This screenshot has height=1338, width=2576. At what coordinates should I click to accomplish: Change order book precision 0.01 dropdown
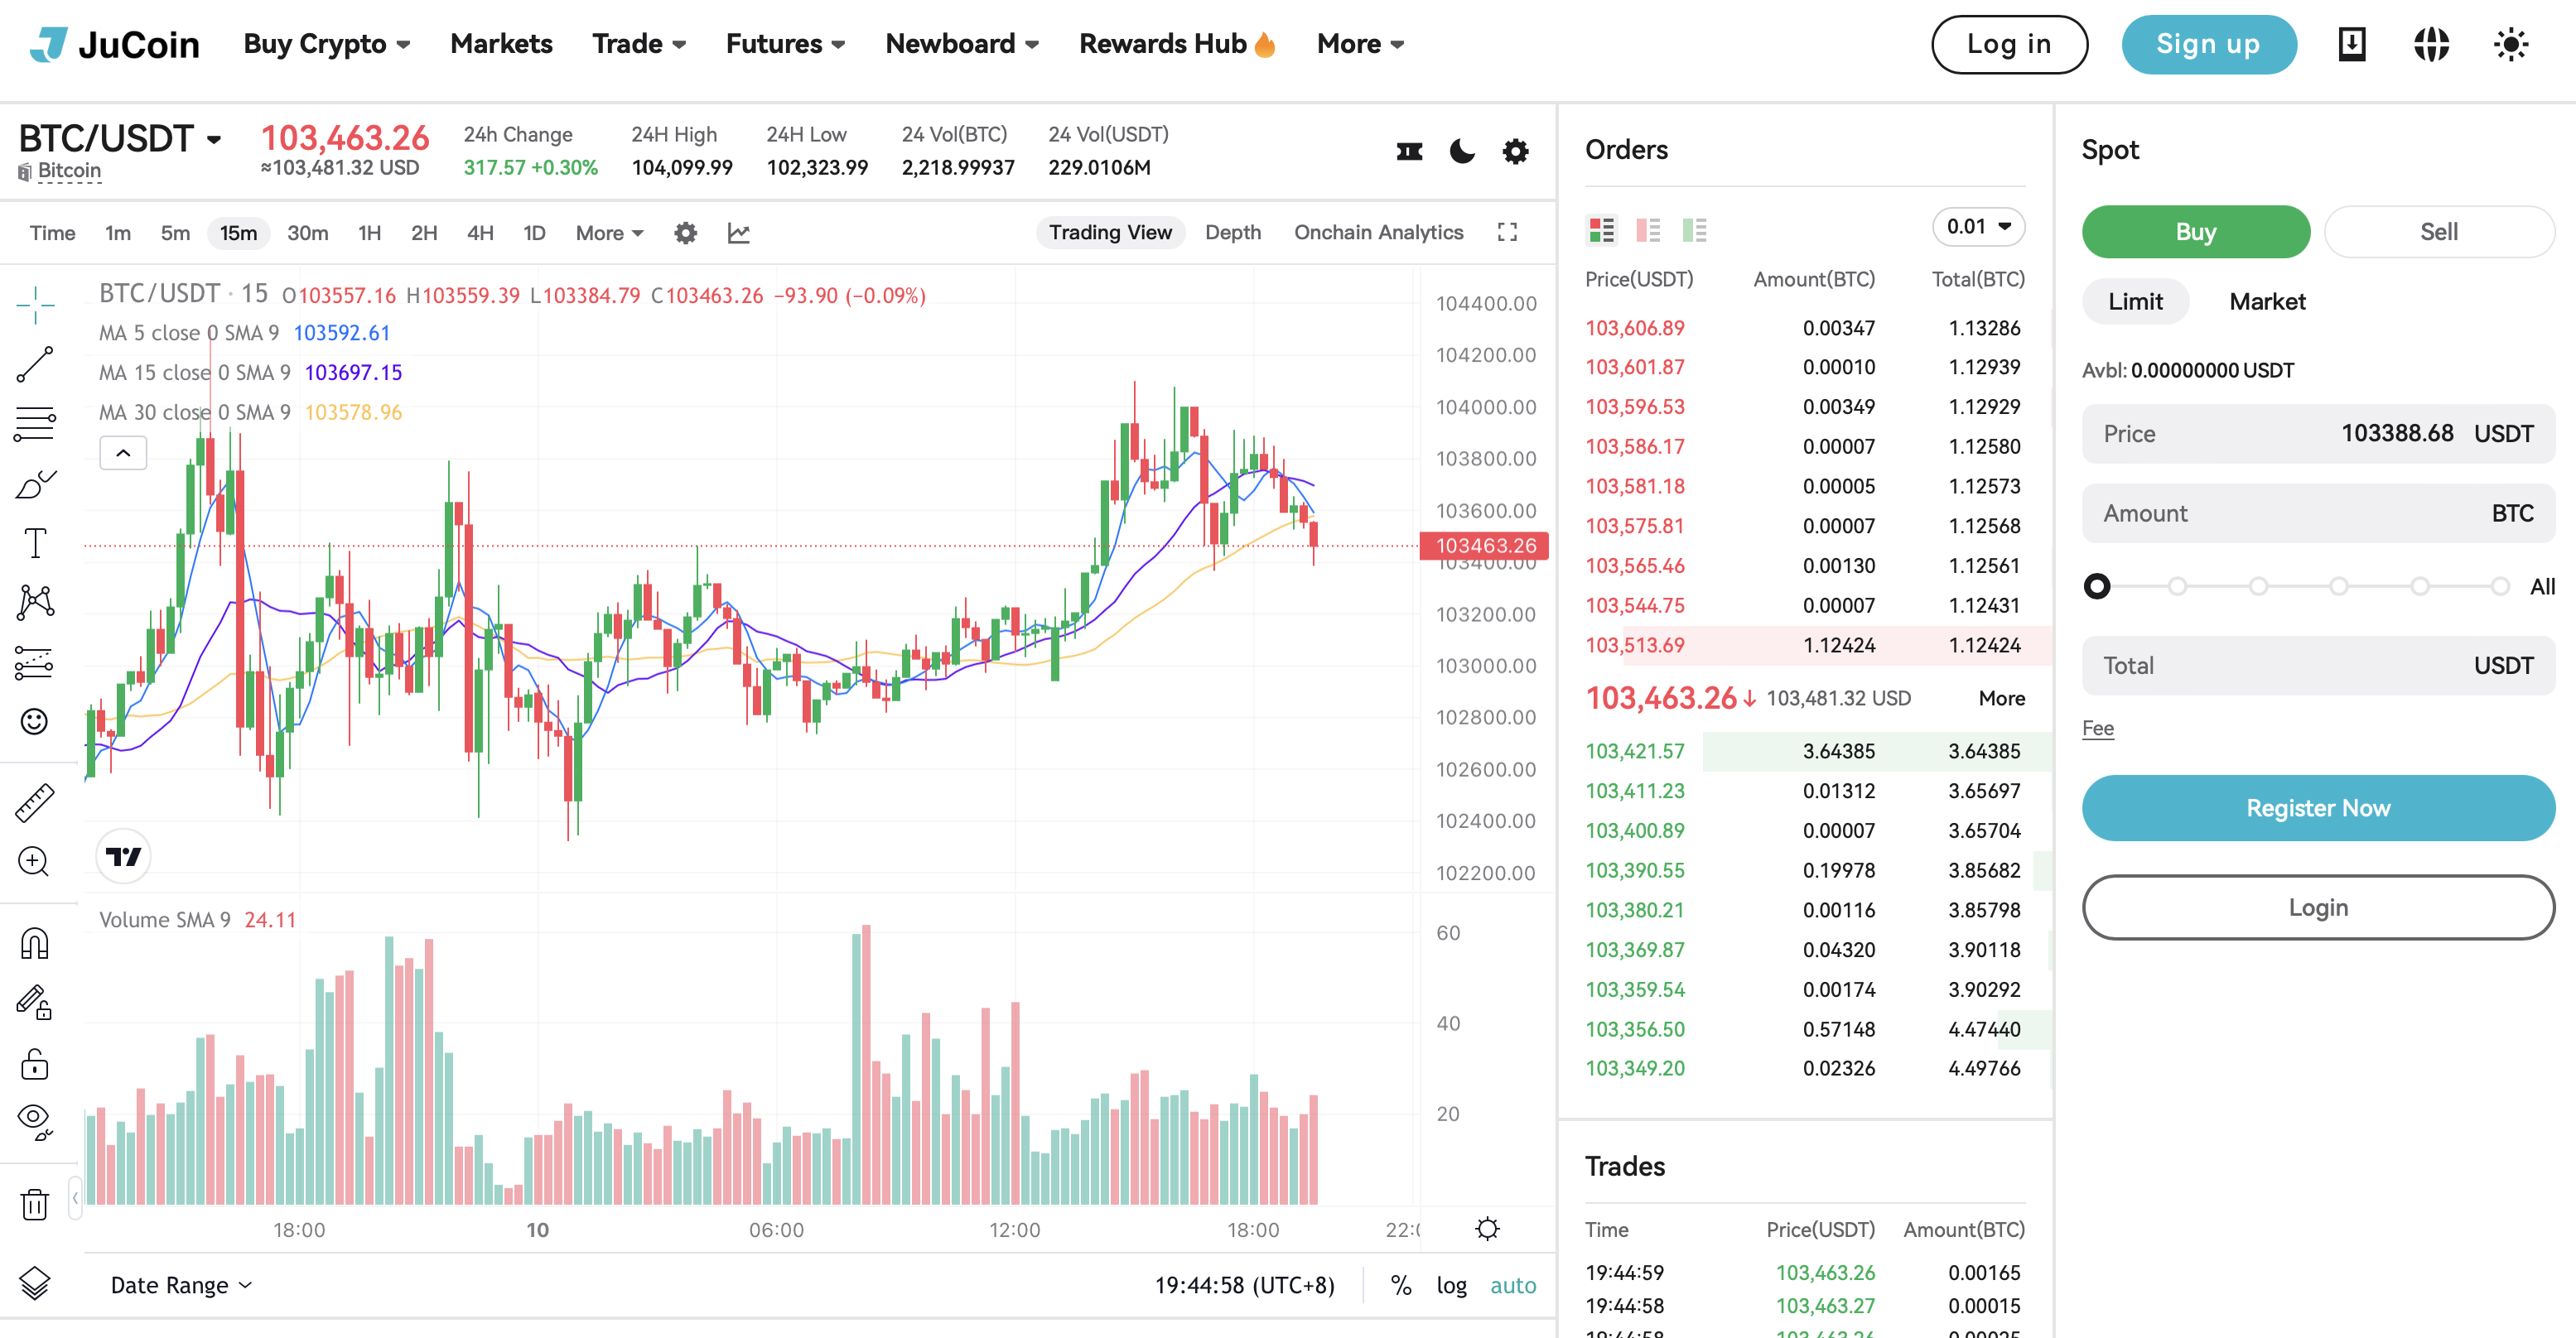tap(1978, 227)
